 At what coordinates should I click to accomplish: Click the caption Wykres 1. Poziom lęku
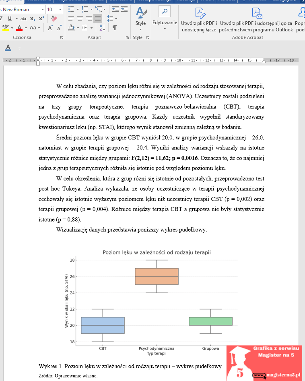[x=130, y=366]
